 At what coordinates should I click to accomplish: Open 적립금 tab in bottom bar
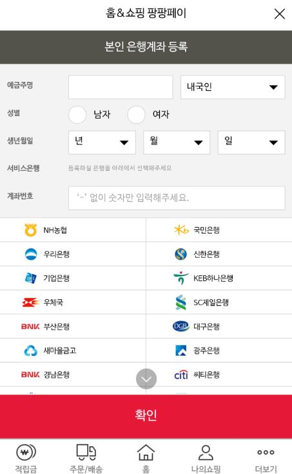(26, 458)
